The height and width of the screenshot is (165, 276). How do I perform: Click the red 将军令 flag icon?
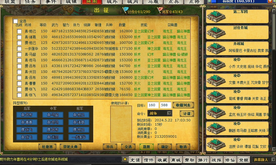coord(160,10)
